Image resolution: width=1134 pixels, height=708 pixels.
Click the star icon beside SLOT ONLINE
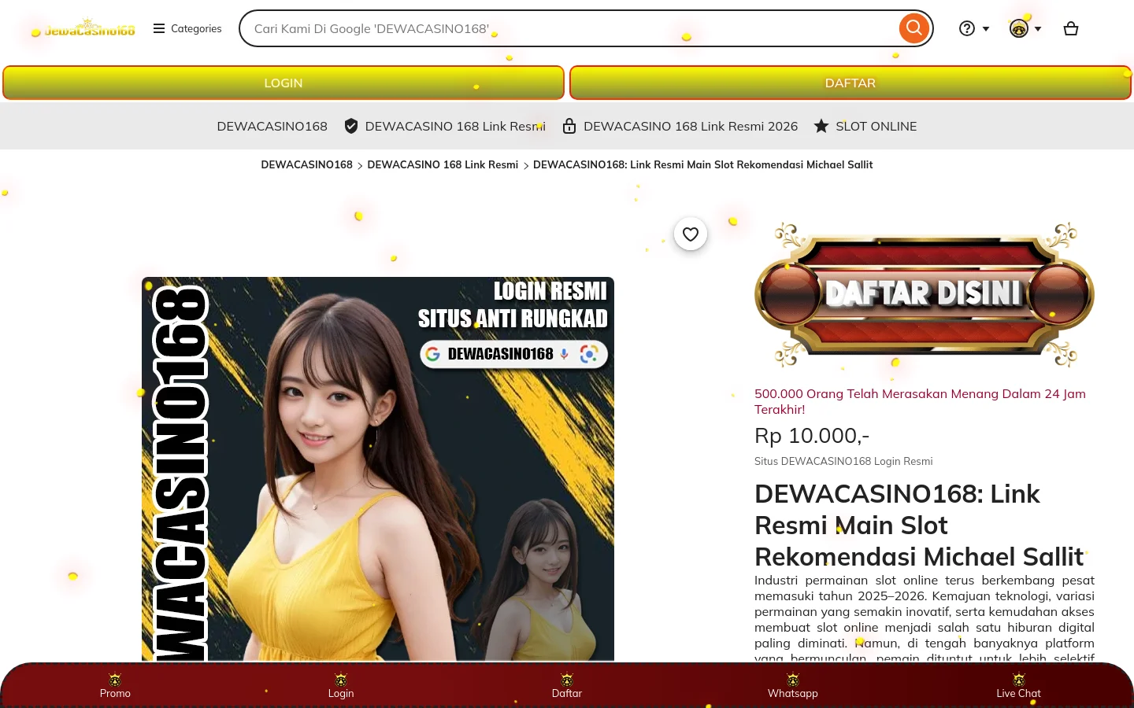tap(821, 126)
